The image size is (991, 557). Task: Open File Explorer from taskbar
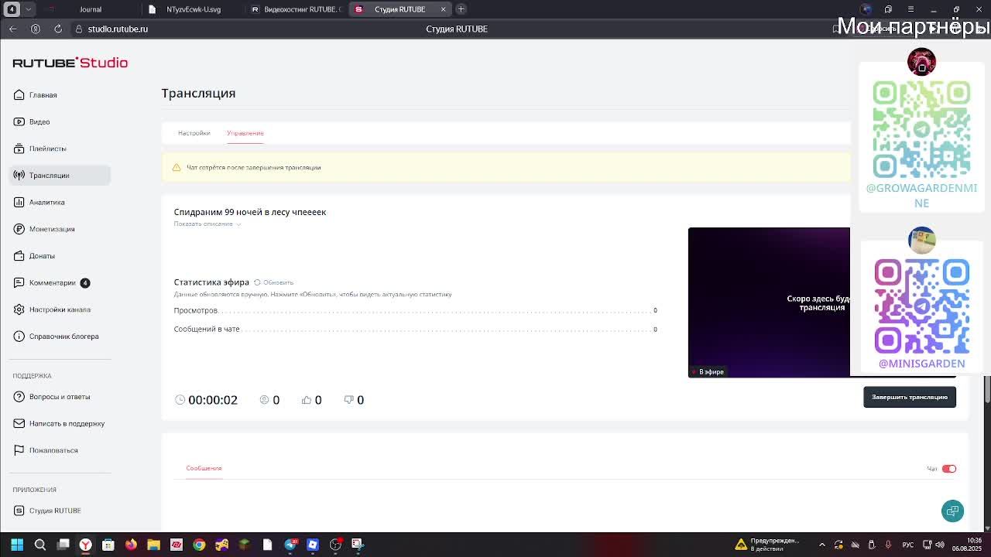153,545
